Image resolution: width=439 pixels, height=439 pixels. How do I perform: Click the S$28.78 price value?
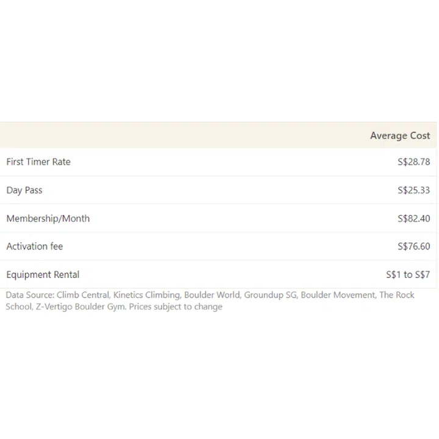(413, 162)
